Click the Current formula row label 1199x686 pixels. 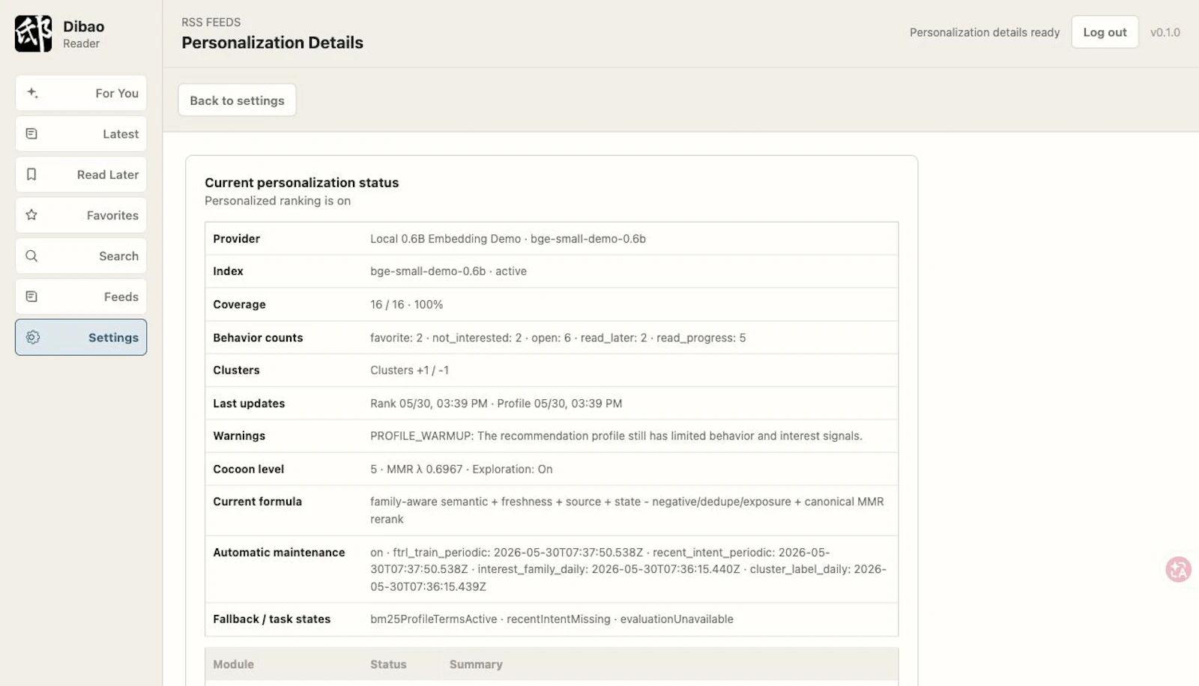click(257, 502)
